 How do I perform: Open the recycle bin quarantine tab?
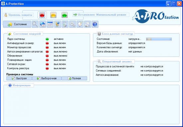65,24
